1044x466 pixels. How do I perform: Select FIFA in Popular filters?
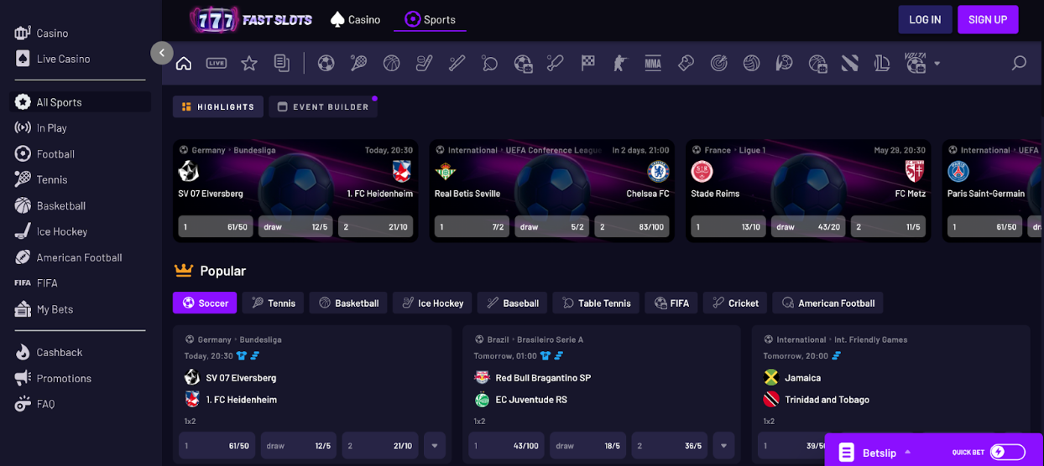pos(671,303)
